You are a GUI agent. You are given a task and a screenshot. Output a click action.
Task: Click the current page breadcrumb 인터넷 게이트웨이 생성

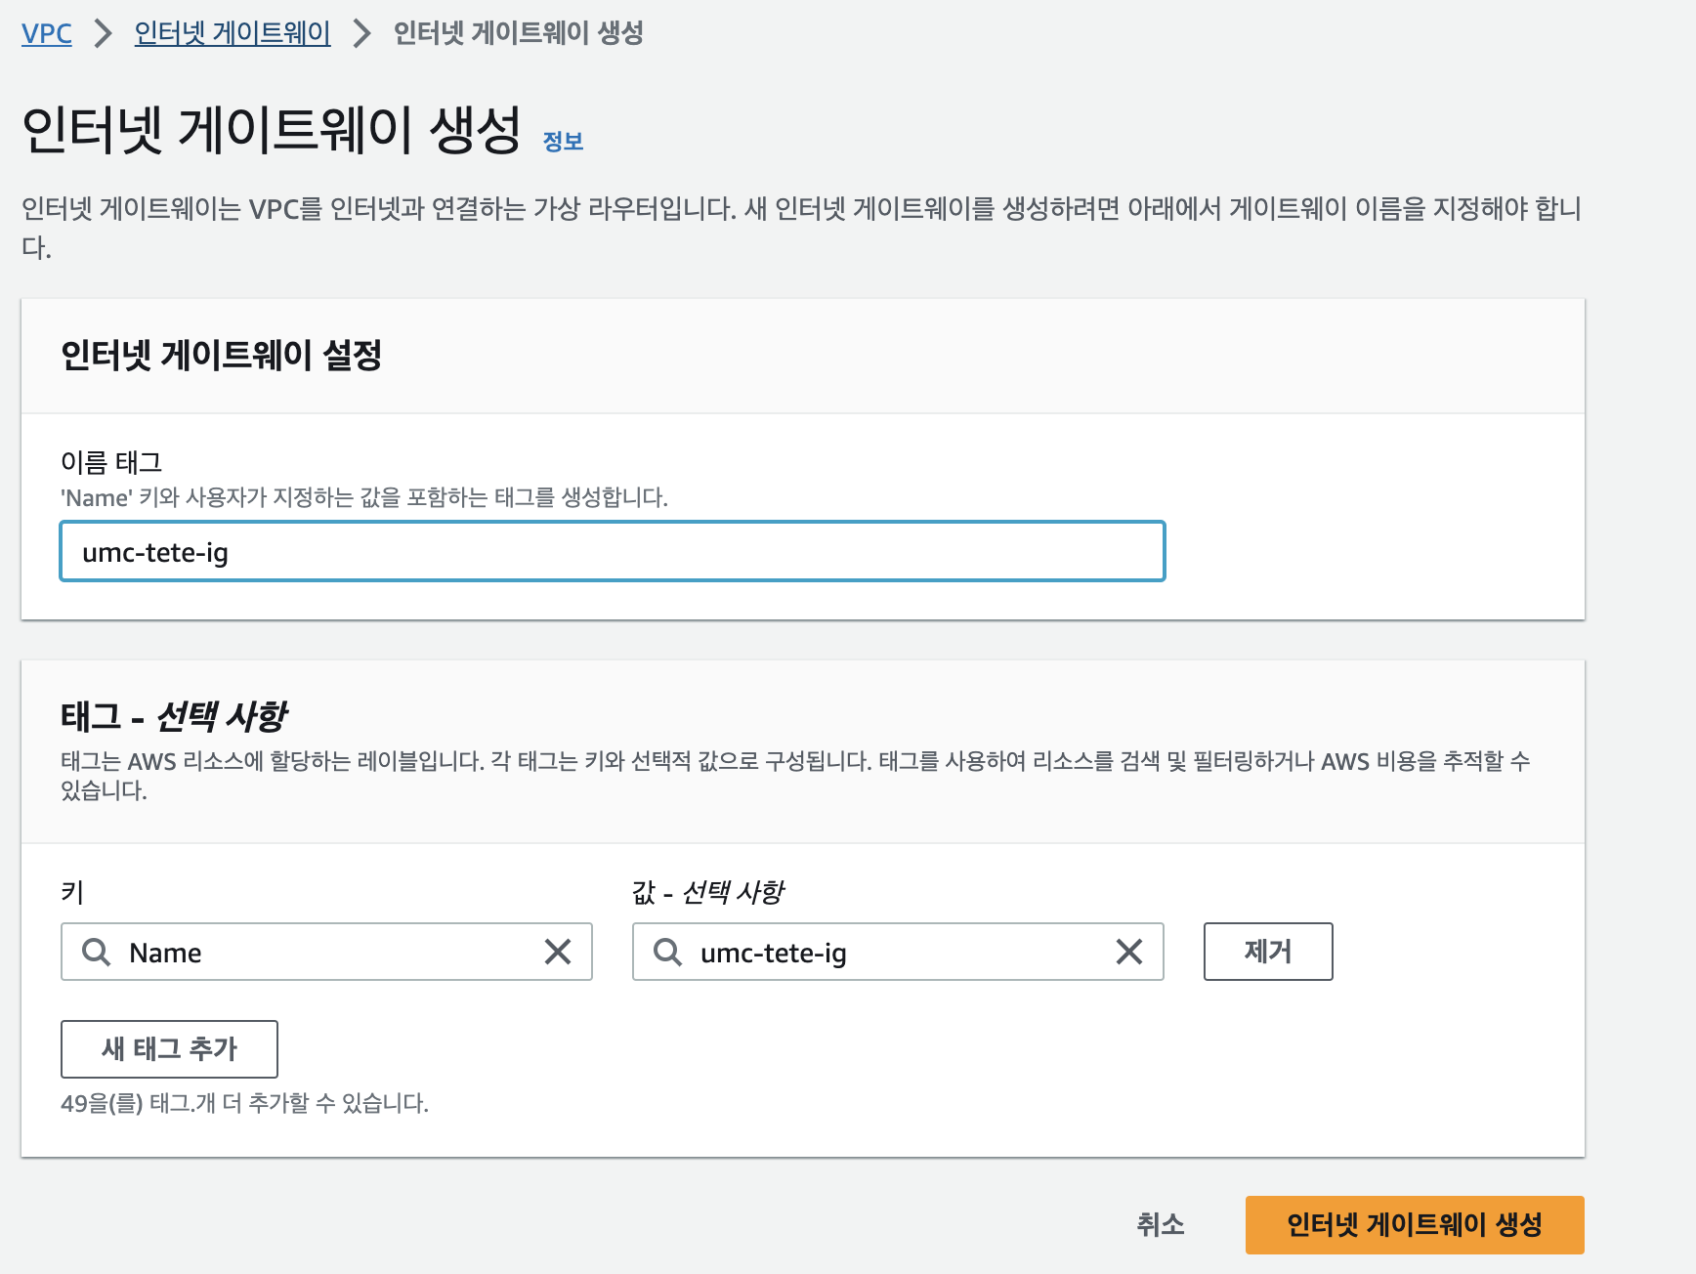point(519,33)
